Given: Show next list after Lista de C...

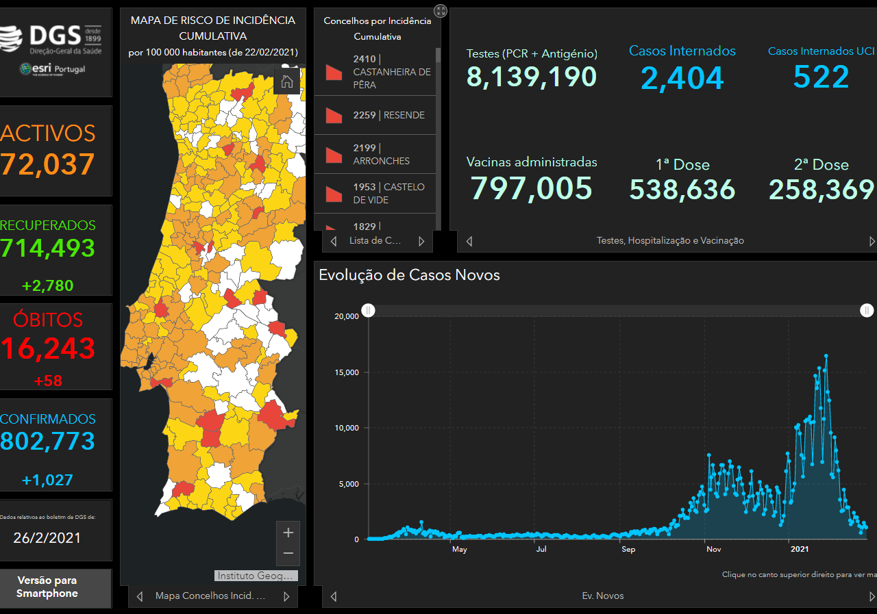Looking at the screenshot, I should click(421, 241).
